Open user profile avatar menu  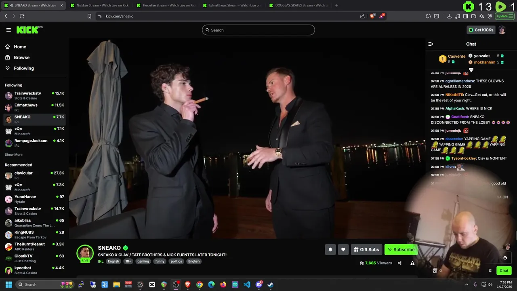502,30
